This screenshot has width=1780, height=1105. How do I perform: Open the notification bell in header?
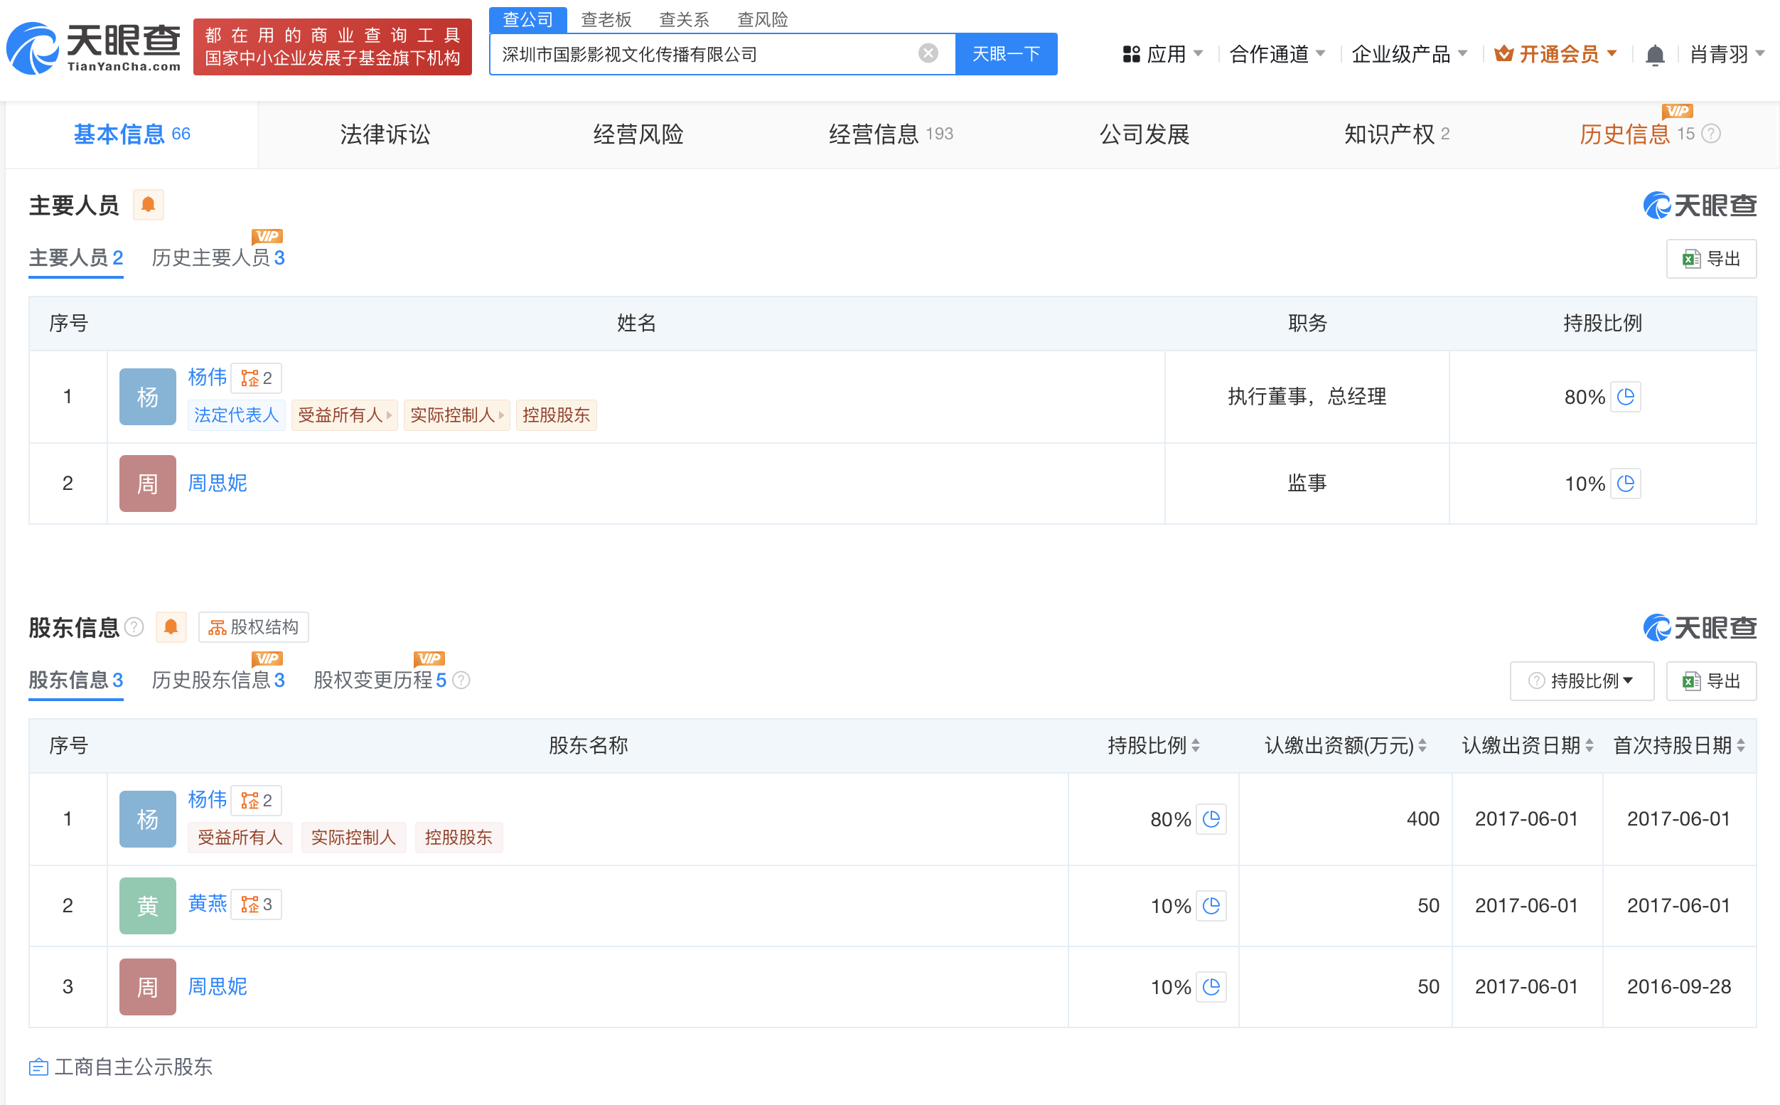[x=1654, y=55]
